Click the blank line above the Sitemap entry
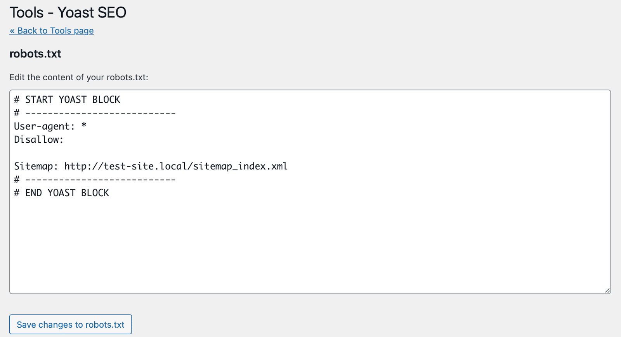621x337 pixels. [x=116, y=153]
